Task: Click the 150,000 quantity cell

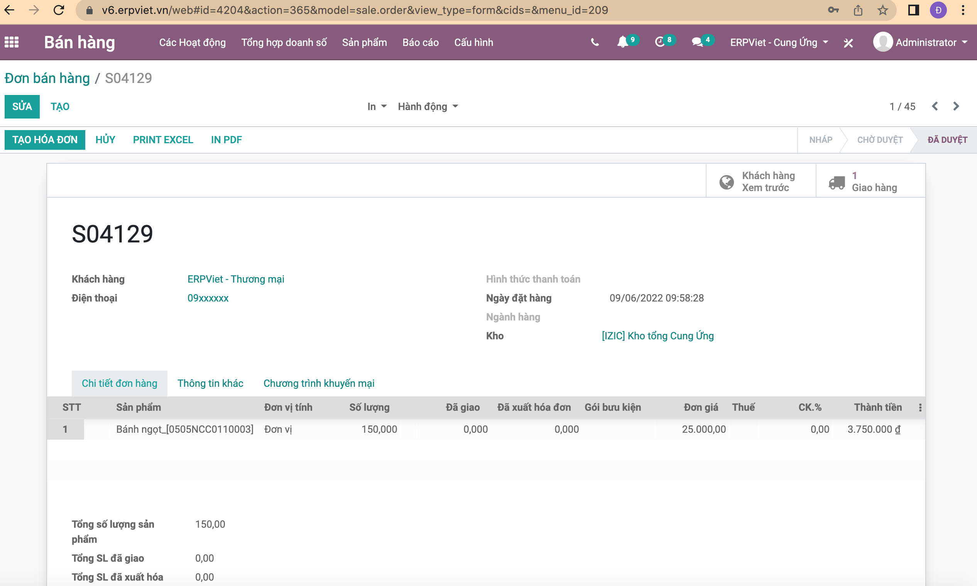Action: click(x=379, y=429)
